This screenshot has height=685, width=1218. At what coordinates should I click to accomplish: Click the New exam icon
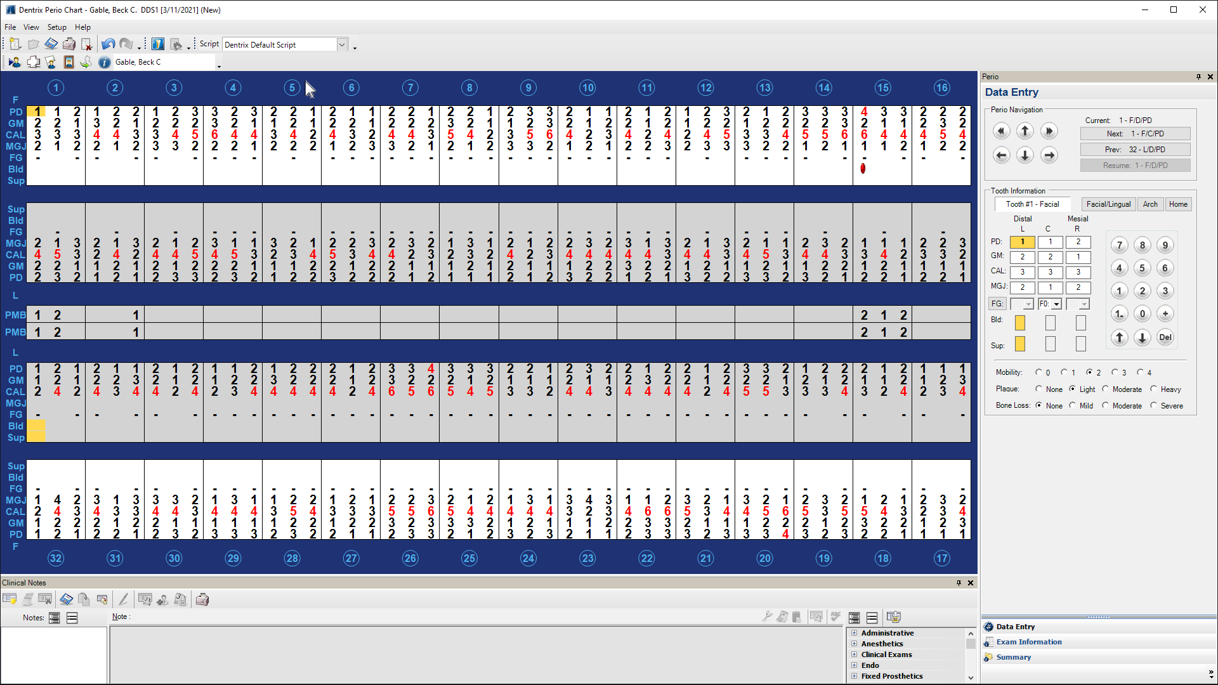(x=15, y=44)
